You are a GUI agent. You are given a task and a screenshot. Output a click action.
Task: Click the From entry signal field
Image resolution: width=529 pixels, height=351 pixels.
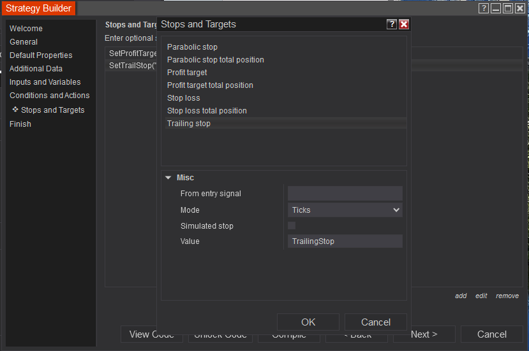click(345, 194)
